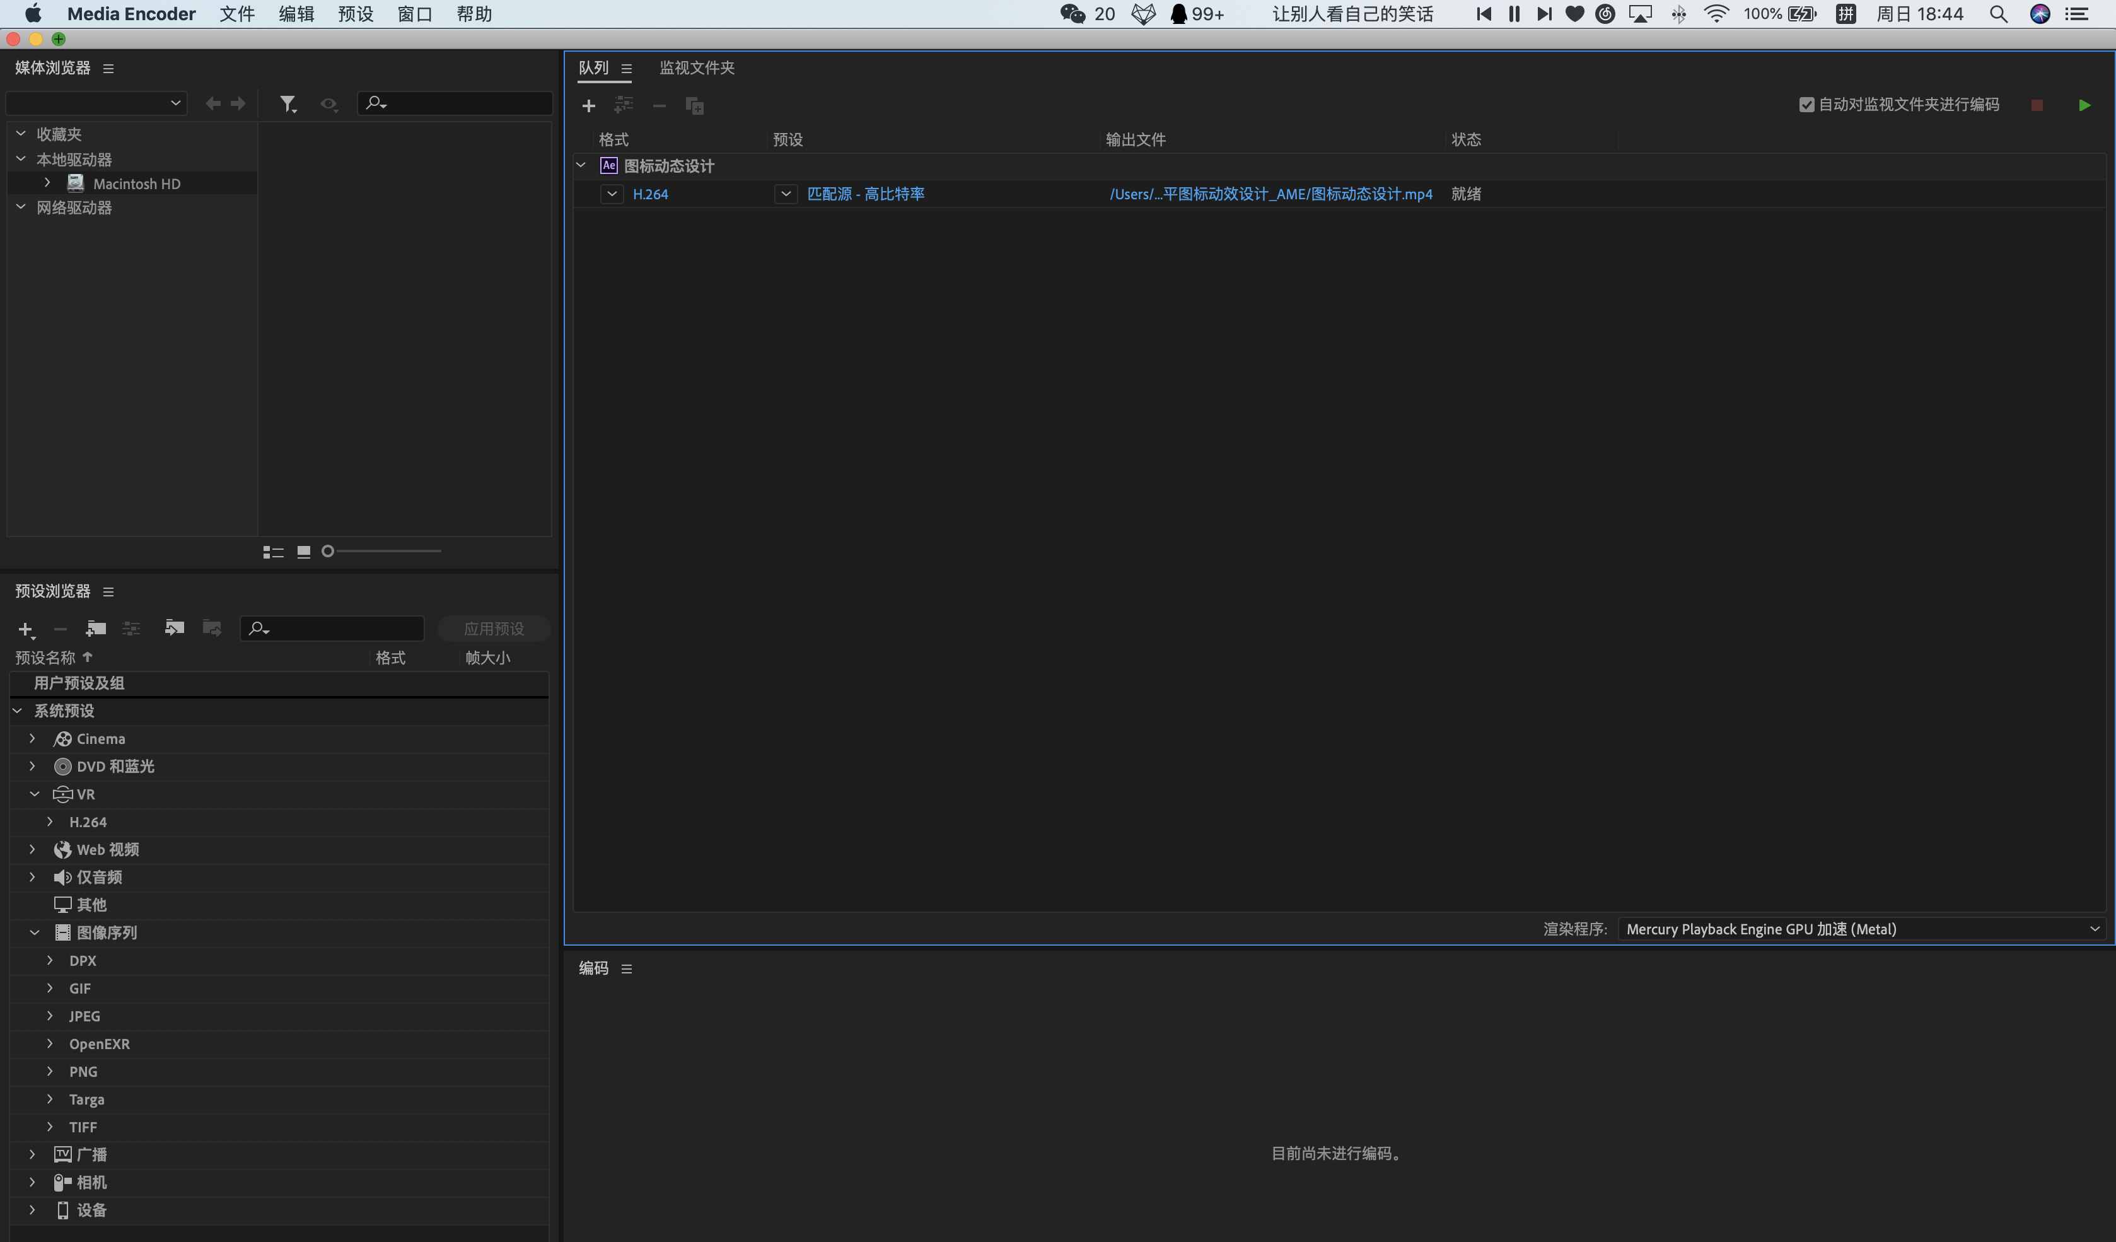Collapse the VR preset group
The height and width of the screenshot is (1242, 2116).
pos(35,794)
